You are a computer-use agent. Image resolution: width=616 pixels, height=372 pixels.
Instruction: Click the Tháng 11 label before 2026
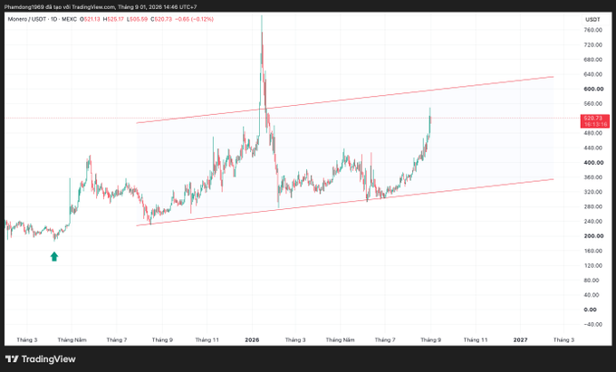point(207,339)
